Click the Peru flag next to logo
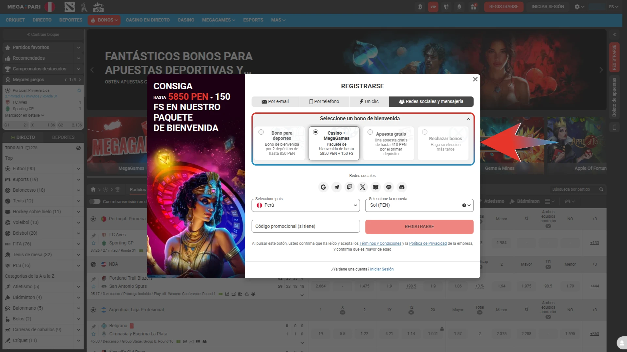 tap(50, 7)
